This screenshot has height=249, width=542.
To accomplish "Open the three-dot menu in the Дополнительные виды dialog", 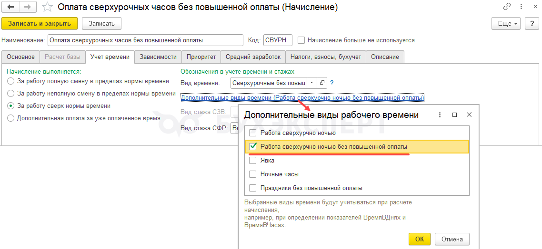I will [x=440, y=115].
